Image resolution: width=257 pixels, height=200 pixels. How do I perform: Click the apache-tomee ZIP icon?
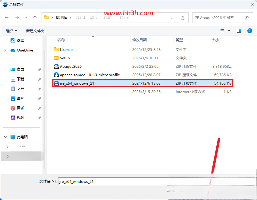coord(56,75)
